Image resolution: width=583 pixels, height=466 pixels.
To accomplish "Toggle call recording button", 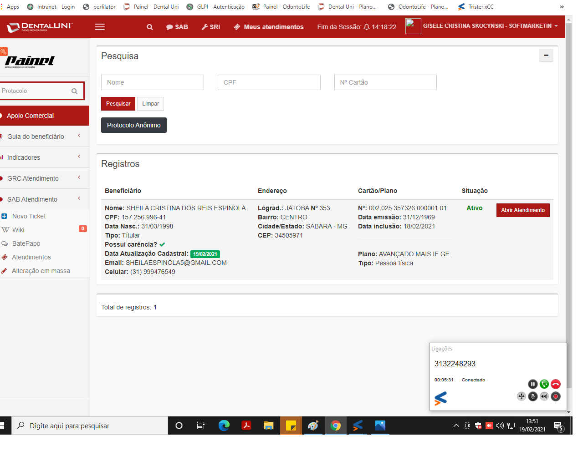I will click(x=555, y=396).
